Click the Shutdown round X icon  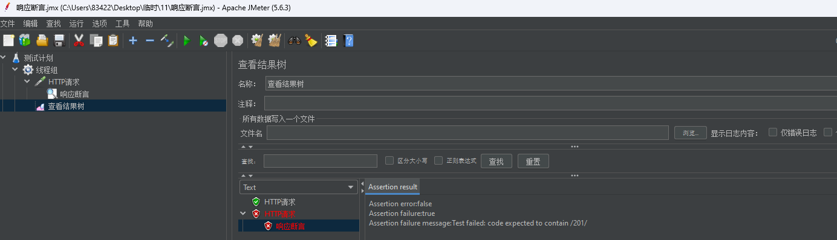pos(238,40)
